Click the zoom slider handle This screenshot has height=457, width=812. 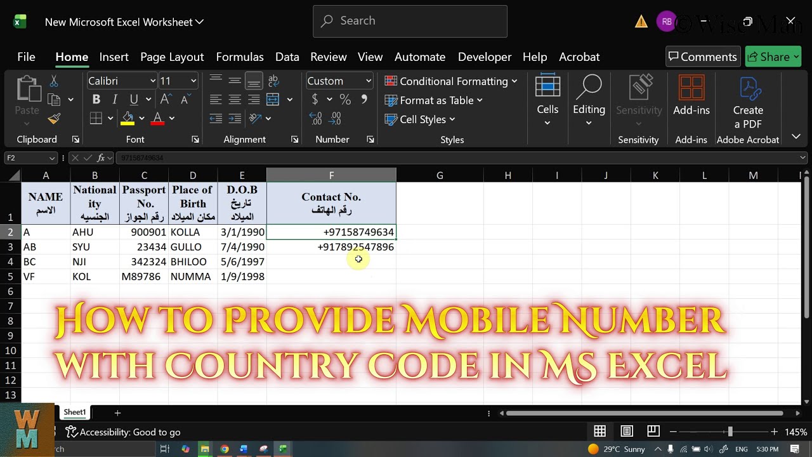click(730, 432)
